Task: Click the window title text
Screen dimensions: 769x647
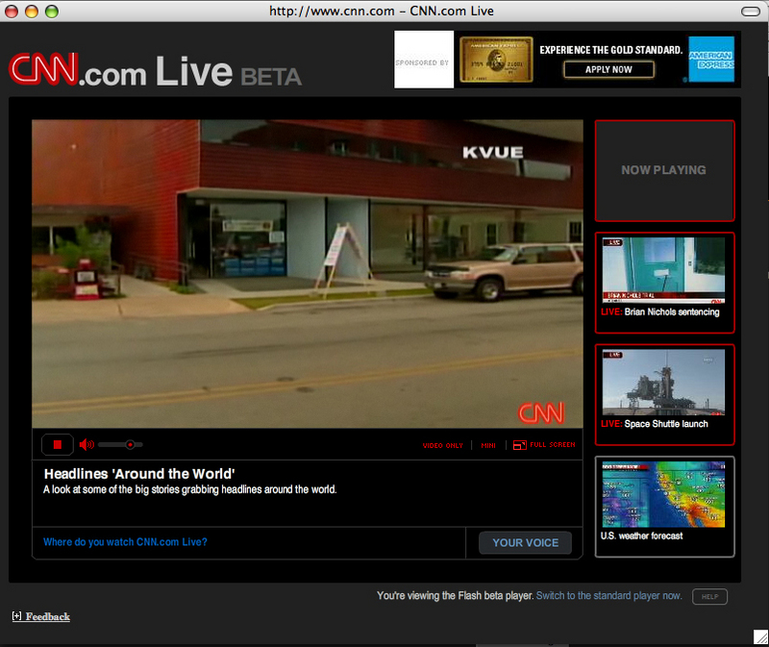Action: click(381, 11)
